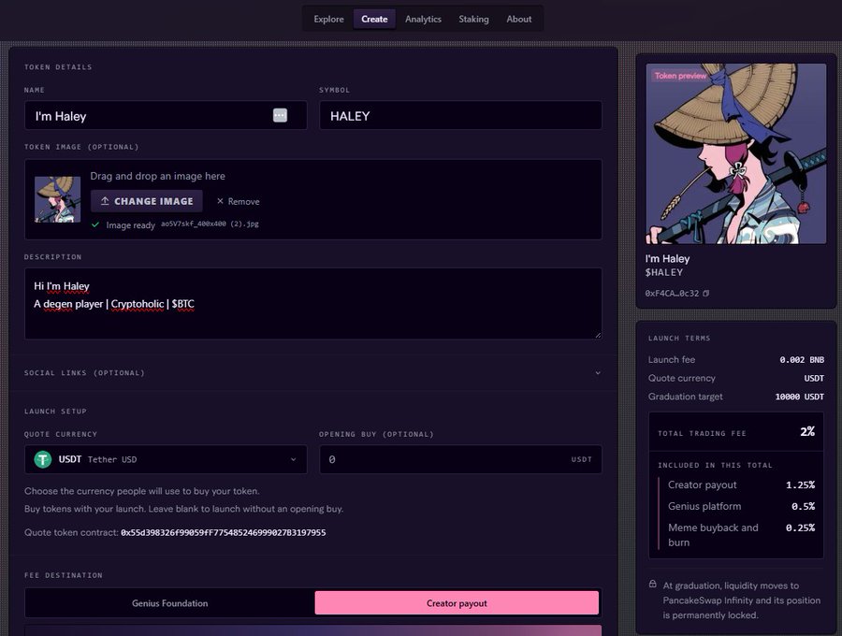Click the Tether USDT coin icon
Viewport: 842px width, 636px height.
[43, 459]
